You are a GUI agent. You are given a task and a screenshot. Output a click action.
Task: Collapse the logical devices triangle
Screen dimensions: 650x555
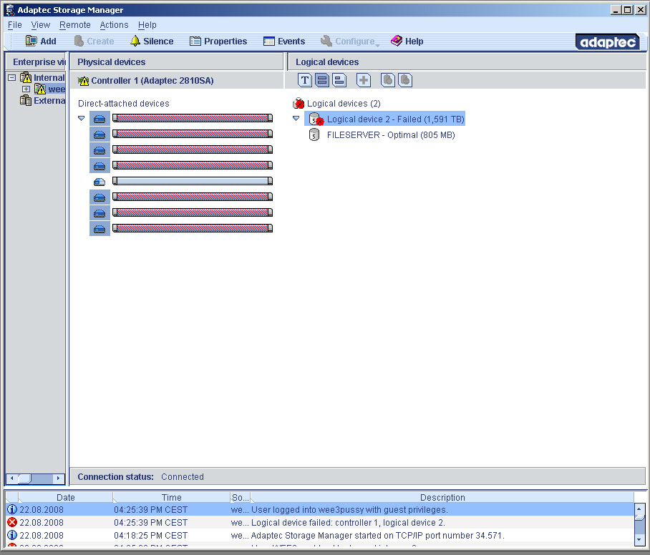pos(296,119)
